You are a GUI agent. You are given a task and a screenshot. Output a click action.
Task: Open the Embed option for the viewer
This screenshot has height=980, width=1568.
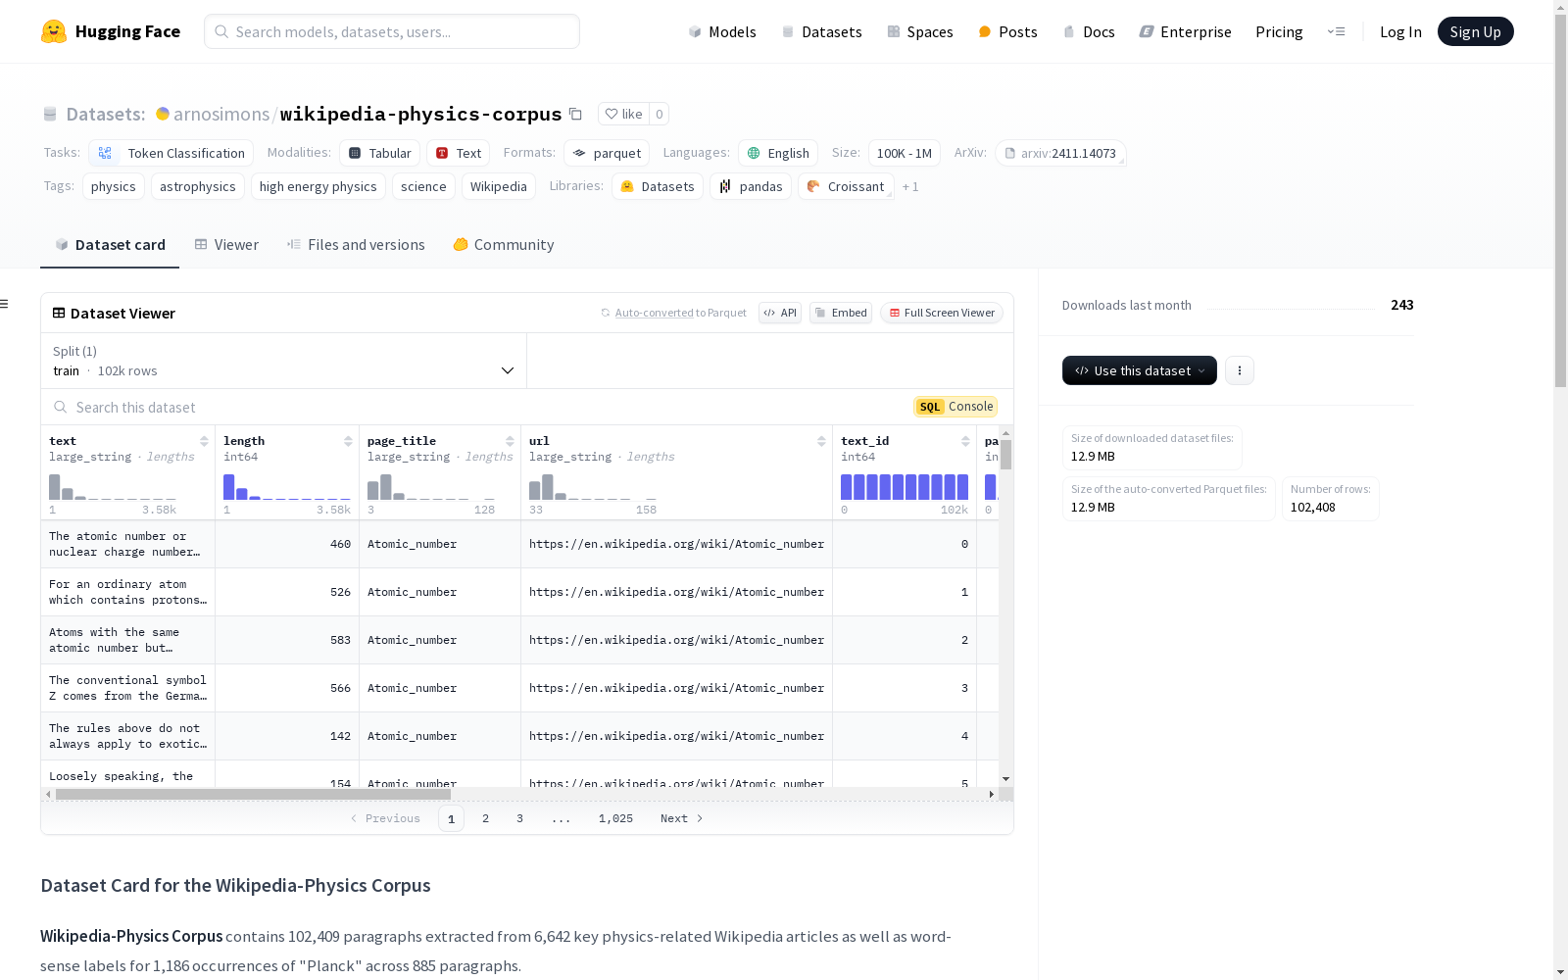[x=841, y=313]
